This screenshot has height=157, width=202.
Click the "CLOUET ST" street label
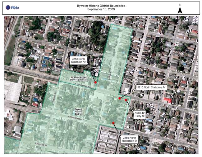[54, 97]
